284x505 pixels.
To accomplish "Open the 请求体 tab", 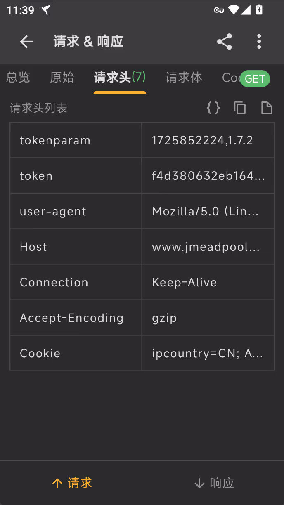I will [x=184, y=78].
